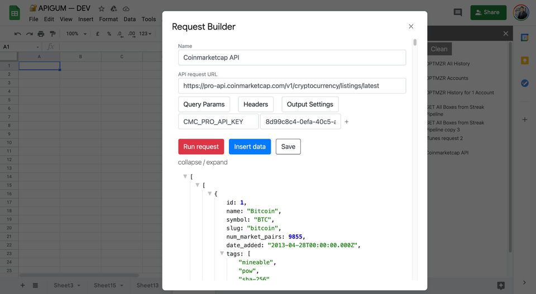Click the Run request button
The image size is (536, 294).
point(201,146)
